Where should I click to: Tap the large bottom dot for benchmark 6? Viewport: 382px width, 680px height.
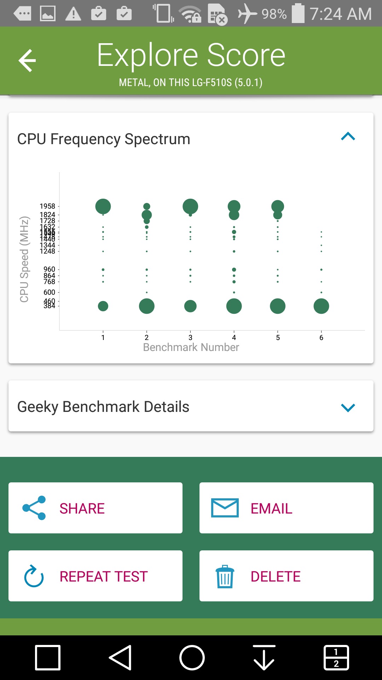click(321, 306)
